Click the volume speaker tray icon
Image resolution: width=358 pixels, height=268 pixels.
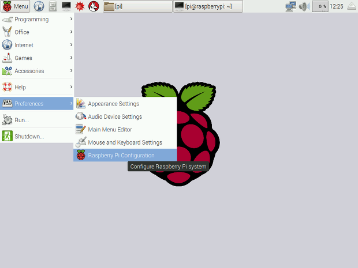coord(304,6)
